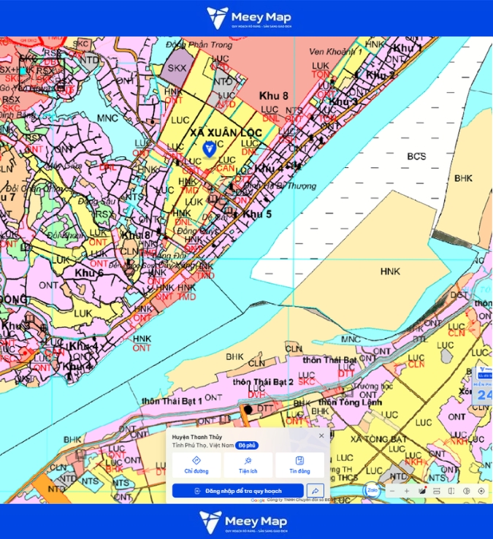Click the Meey Map logo at top

249,18
